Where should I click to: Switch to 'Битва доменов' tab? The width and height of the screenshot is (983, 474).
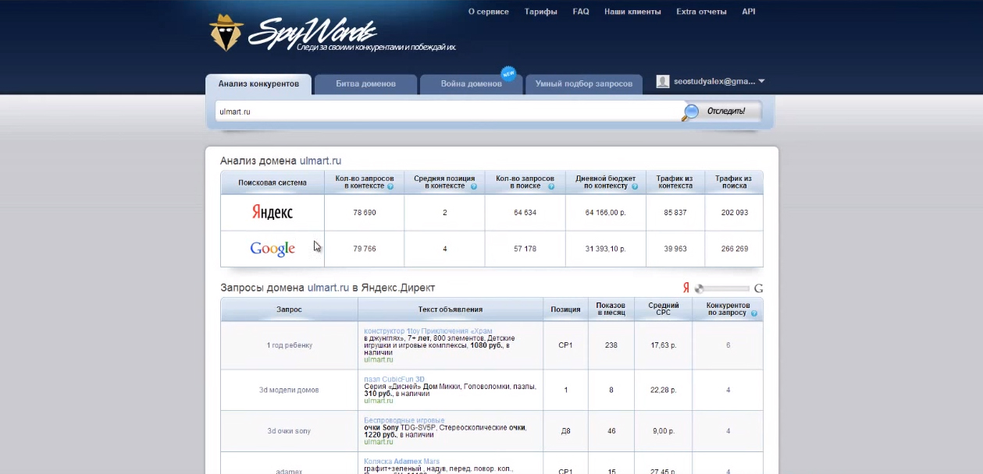coord(365,84)
